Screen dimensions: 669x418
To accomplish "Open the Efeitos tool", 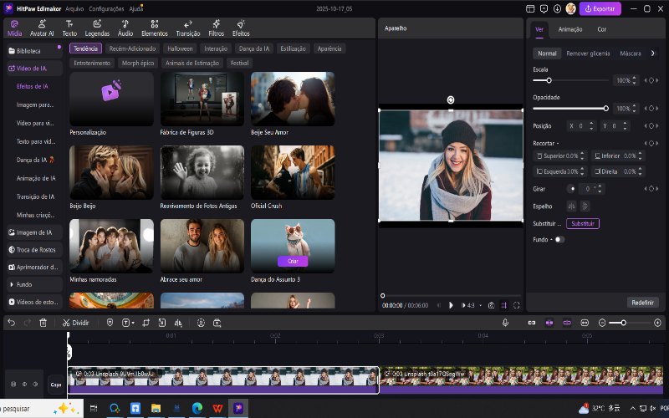I will point(241,28).
